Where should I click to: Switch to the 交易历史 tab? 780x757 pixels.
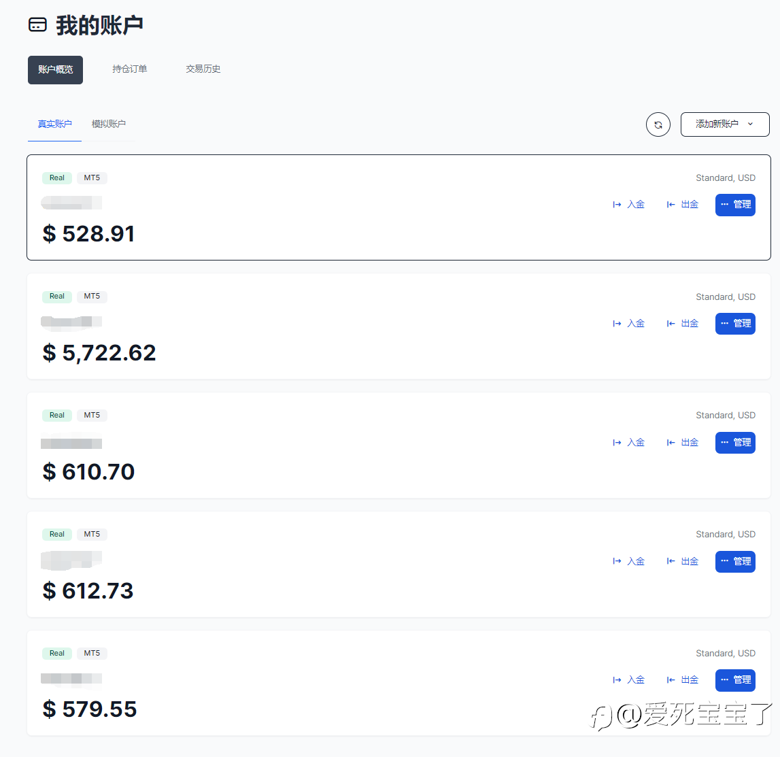tap(203, 69)
